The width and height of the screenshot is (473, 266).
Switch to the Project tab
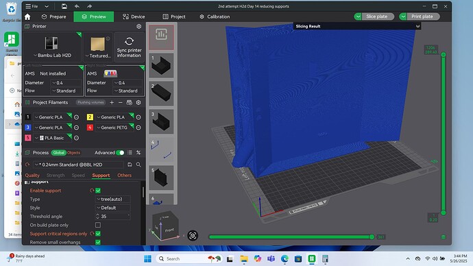coord(174,16)
